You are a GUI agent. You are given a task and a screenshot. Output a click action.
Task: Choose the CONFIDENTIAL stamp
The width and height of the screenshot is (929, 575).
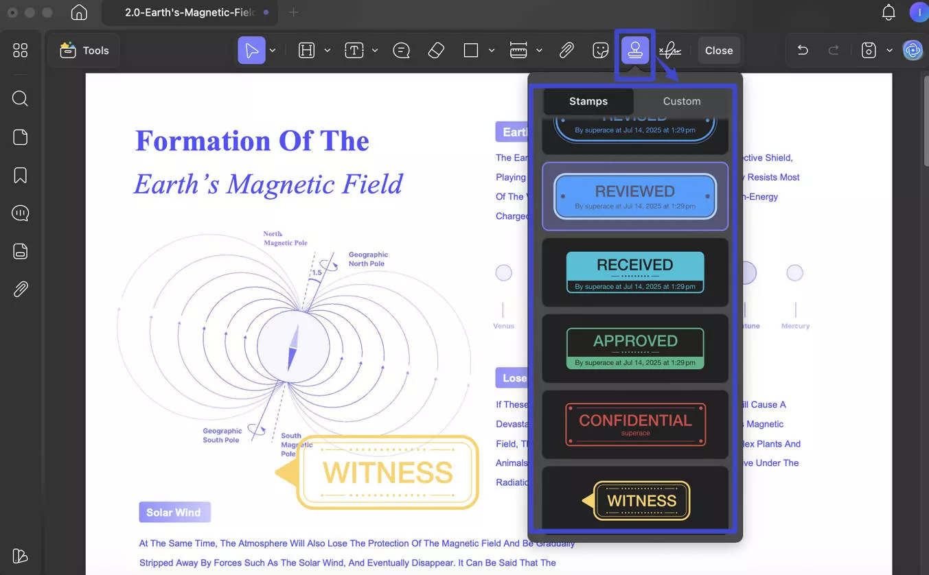[x=634, y=423]
